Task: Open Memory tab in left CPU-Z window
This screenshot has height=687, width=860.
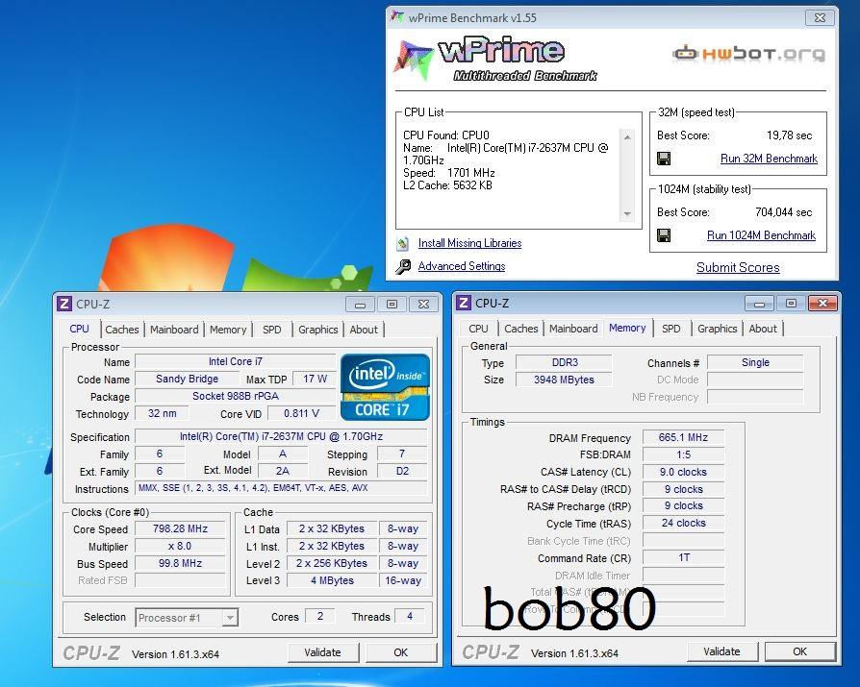Action: [228, 330]
